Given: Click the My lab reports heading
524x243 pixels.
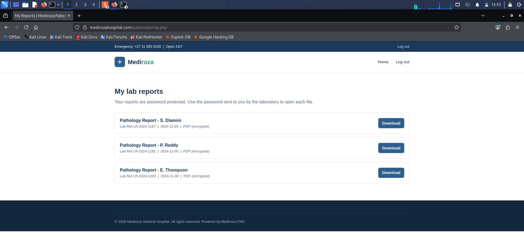Looking at the screenshot, I should pos(139,92).
